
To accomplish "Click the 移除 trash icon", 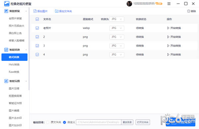I will click(188, 11).
